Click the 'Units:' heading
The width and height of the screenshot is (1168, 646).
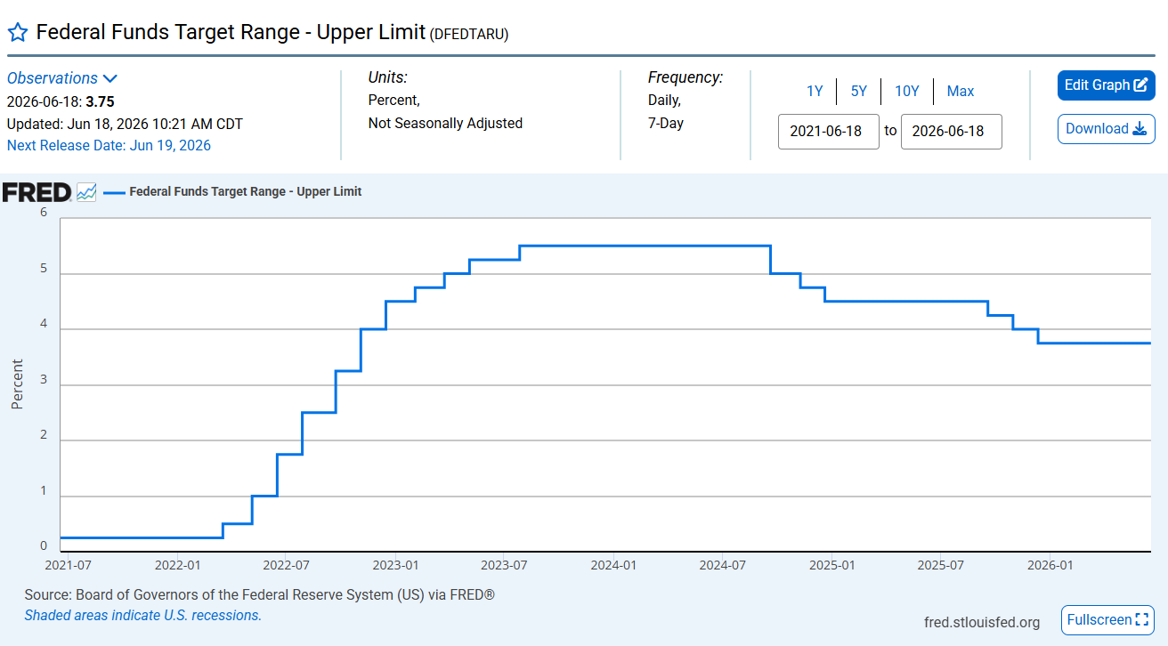[388, 77]
